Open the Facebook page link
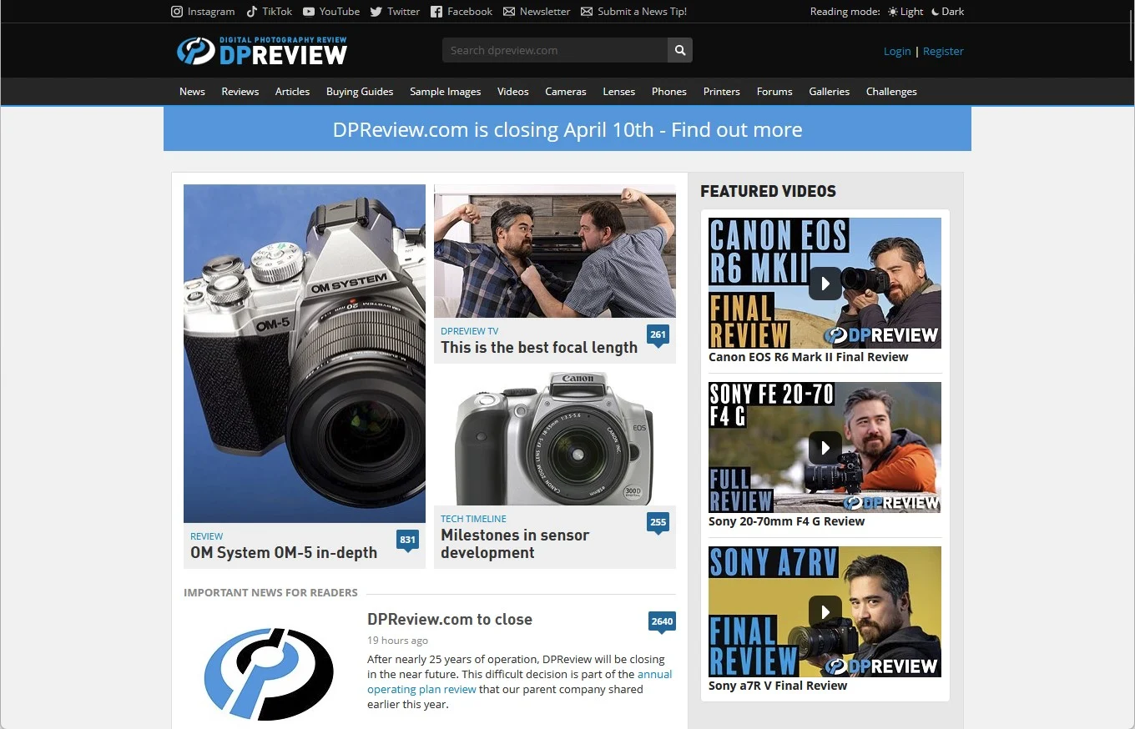 click(462, 12)
